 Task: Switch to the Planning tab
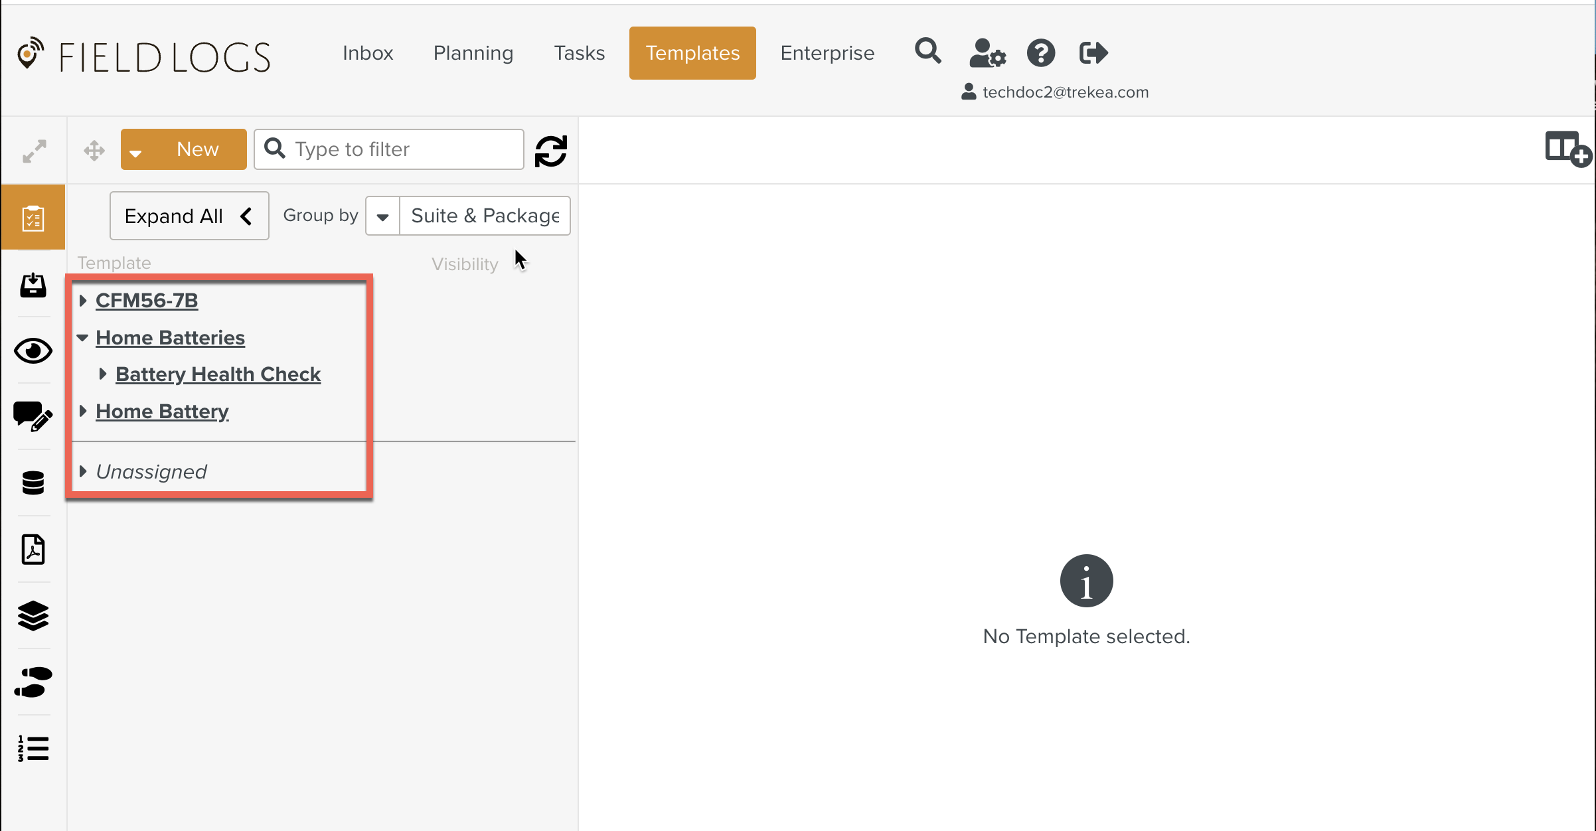473,53
